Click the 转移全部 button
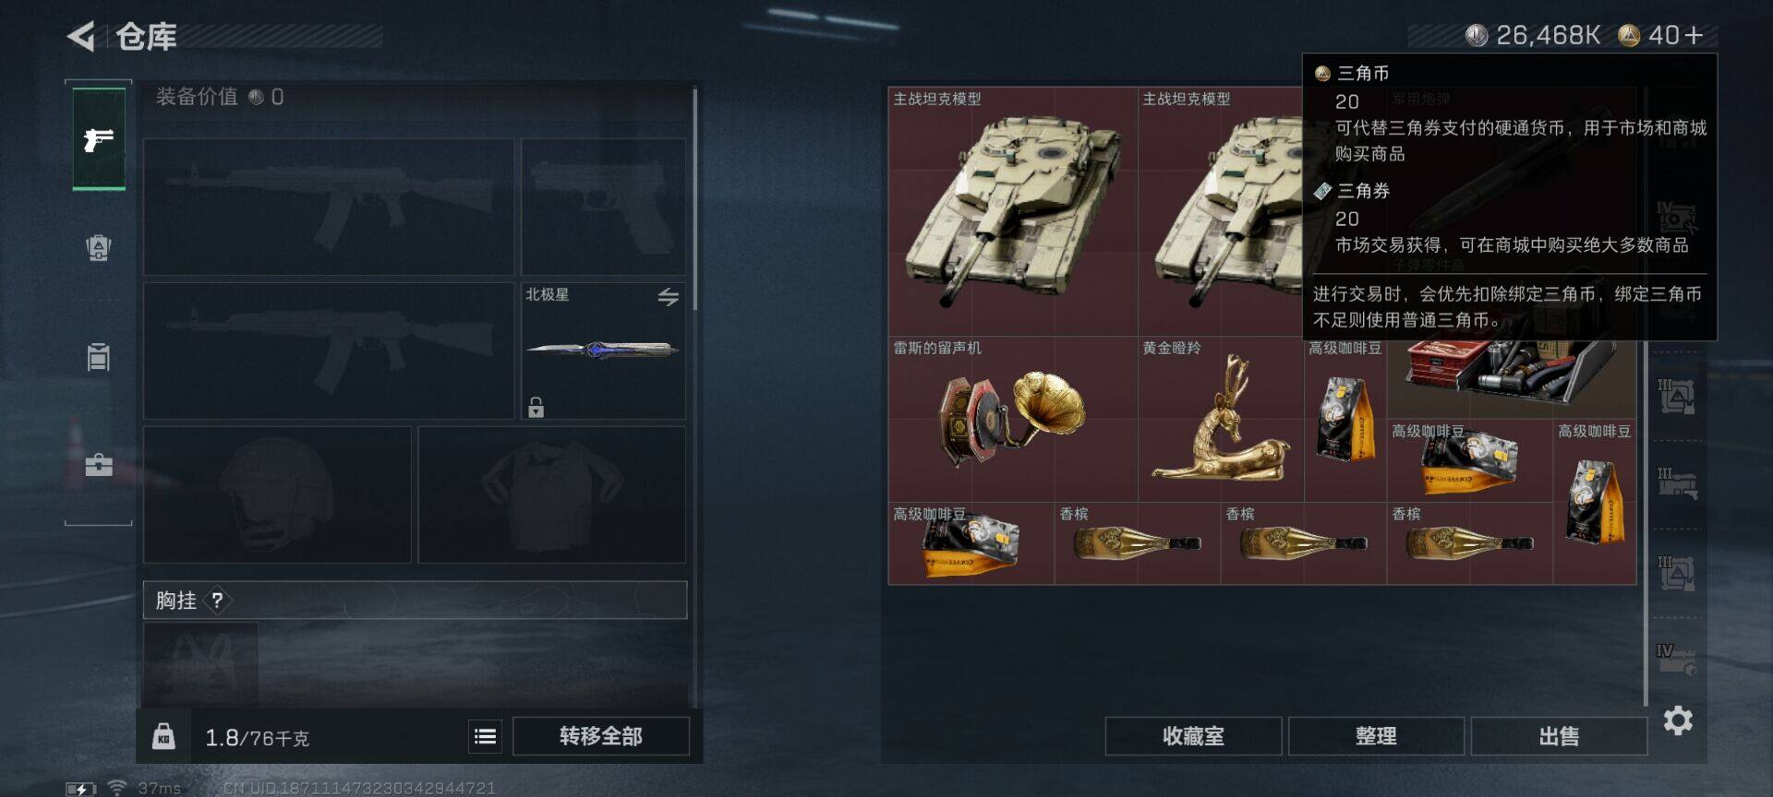This screenshot has height=797, width=1773. point(601,736)
